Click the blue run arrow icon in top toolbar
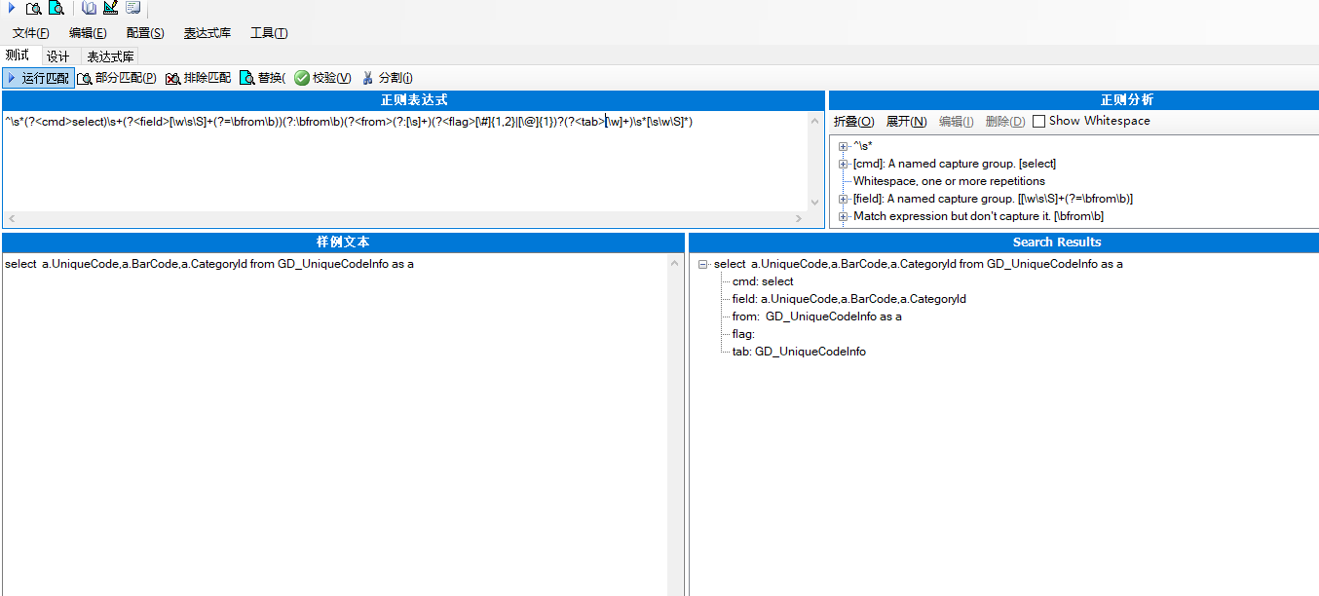 pos(11,8)
